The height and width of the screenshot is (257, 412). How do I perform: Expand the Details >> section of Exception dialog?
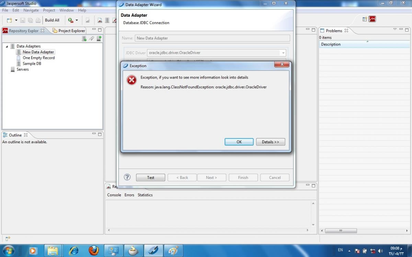[x=271, y=142]
